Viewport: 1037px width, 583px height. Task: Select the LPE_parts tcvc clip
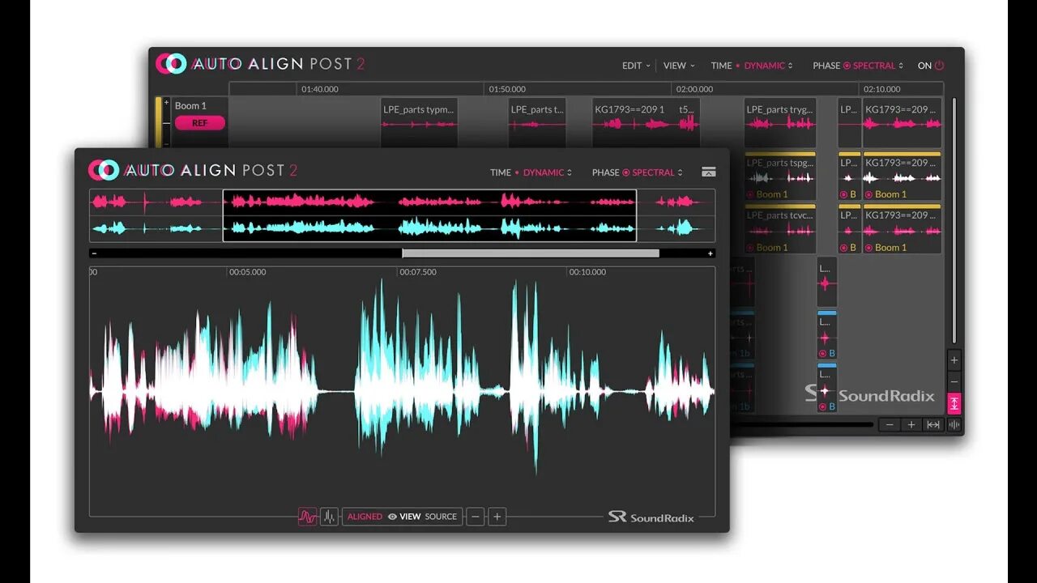tap(780, 229)
